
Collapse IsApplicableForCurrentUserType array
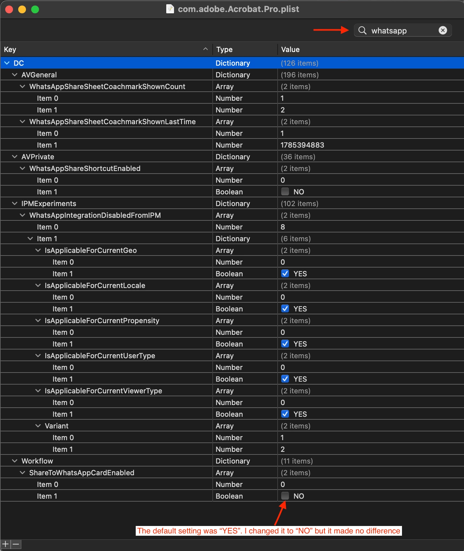coord(38,356)
